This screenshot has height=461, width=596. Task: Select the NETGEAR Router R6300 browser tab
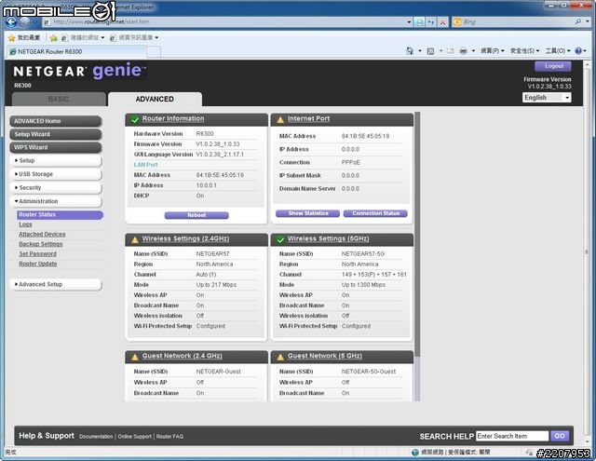76,51
